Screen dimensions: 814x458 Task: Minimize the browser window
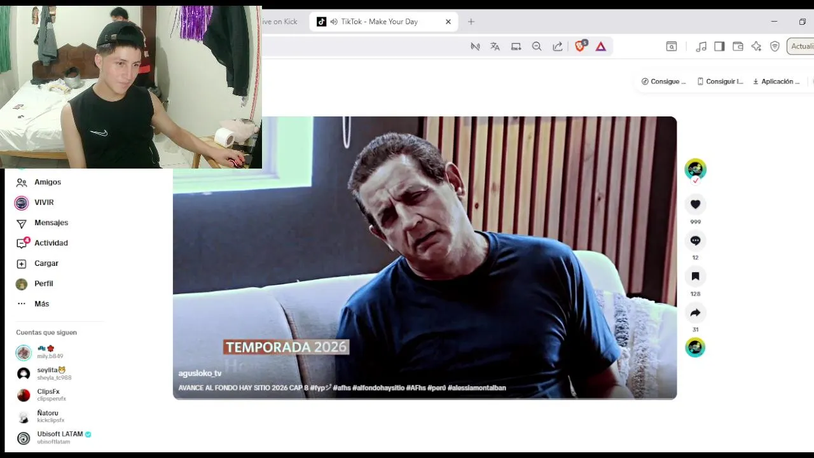coord(774,22)
